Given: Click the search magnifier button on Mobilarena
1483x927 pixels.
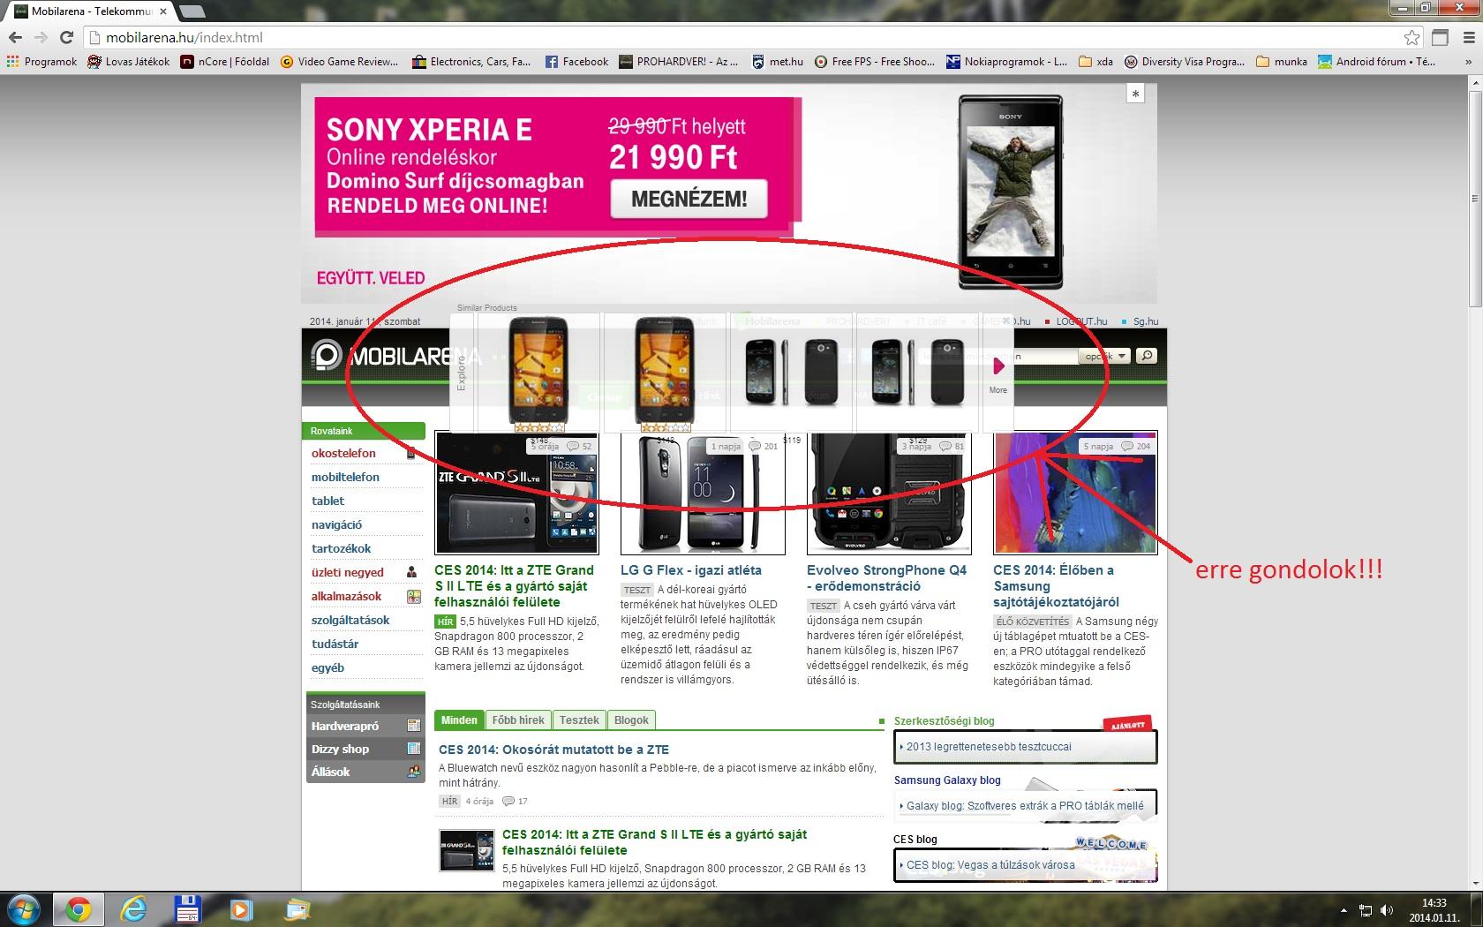Looking at the screenshot, I should (1146, 356).
